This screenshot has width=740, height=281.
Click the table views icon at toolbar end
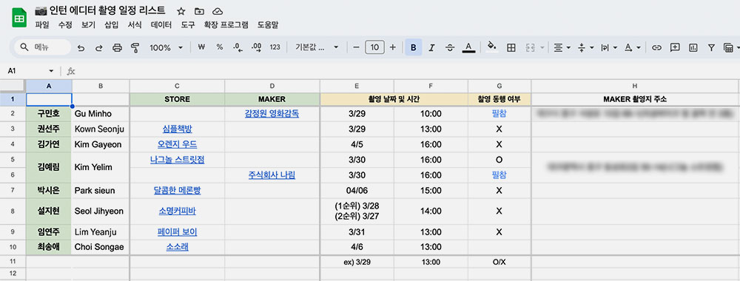coord(727,47)
